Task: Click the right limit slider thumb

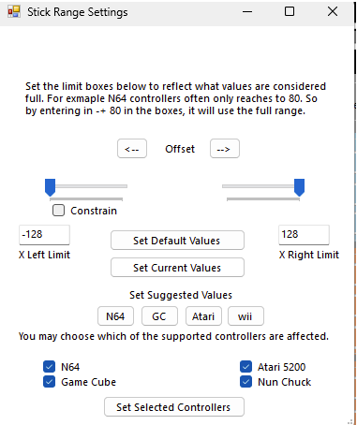Action: click(299, 187)
